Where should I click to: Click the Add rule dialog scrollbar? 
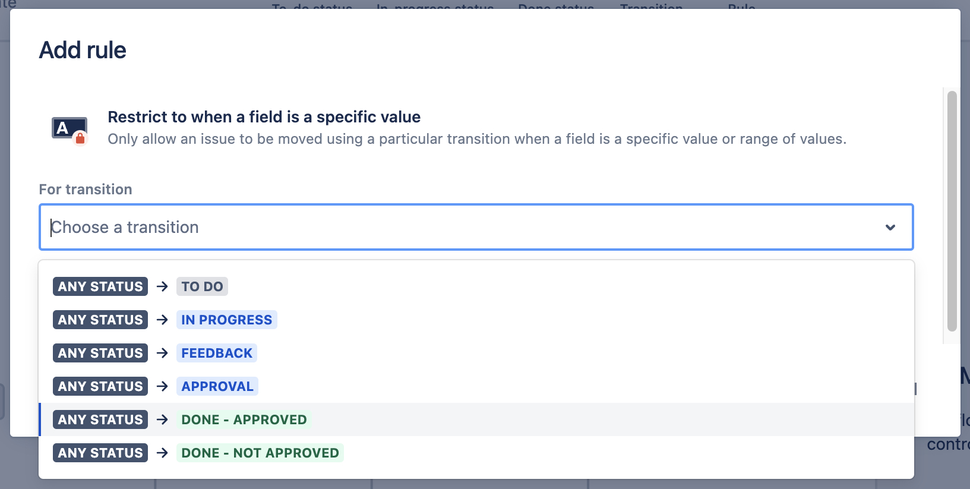click(x=952, y=211)
